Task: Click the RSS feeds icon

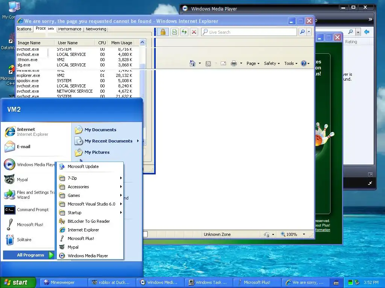Action: [x=208, y=64]
